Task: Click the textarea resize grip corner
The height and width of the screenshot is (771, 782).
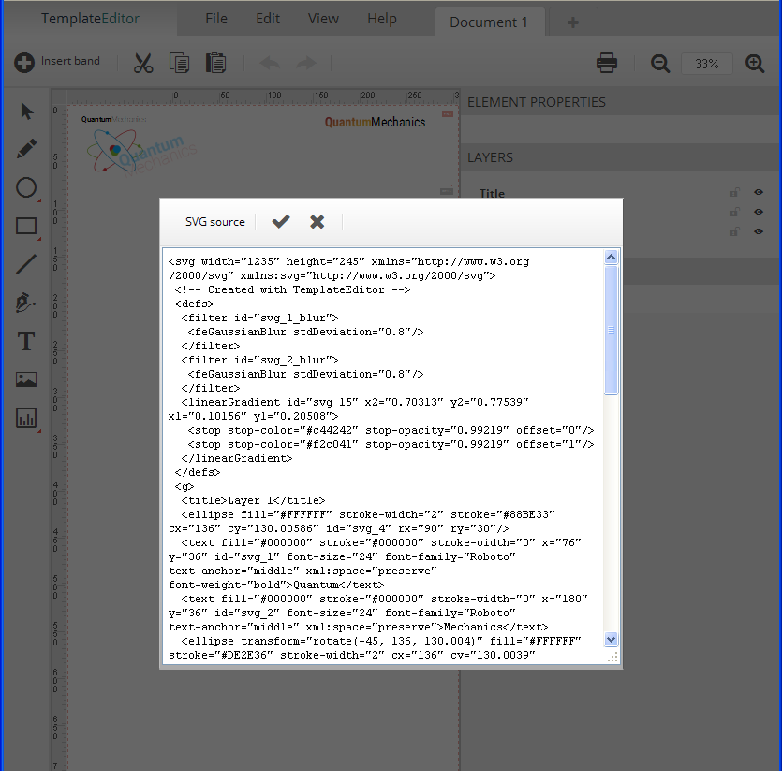Action: (612, 658)
